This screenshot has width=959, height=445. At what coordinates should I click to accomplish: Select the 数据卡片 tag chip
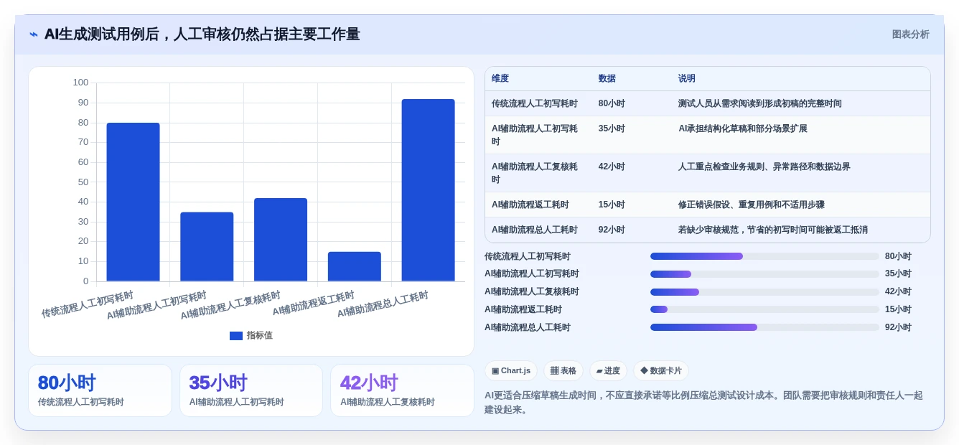661,371
